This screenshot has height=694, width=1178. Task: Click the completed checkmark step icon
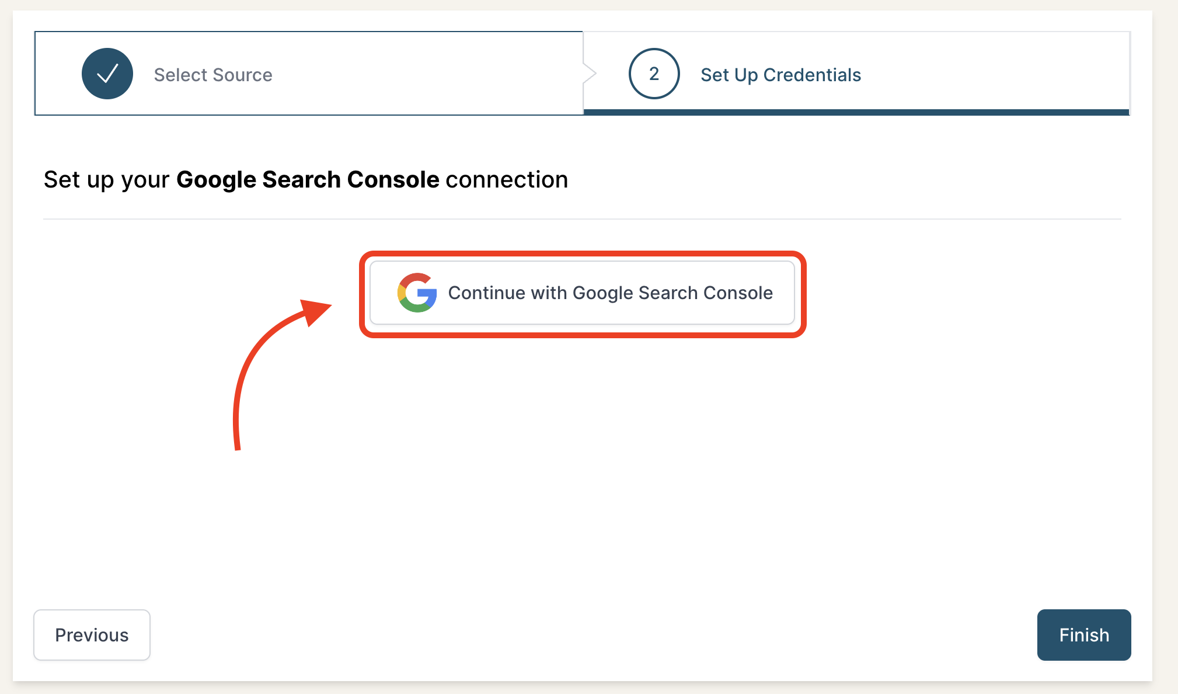point(107,74)
